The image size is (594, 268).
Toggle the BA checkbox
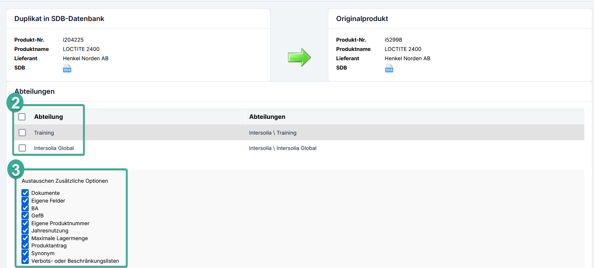point(25,208)
